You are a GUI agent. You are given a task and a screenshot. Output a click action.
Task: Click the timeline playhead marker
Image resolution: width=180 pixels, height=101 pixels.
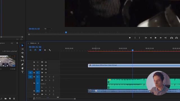pos(132,50)
